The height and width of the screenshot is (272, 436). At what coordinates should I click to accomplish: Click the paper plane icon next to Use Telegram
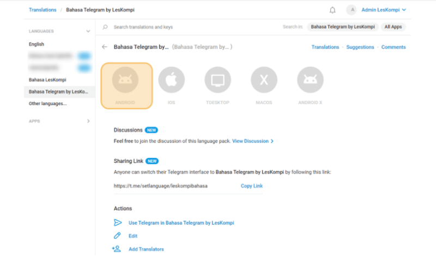(118, 222)
